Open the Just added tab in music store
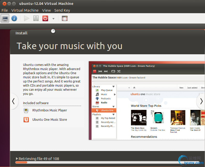 (192, 88)
